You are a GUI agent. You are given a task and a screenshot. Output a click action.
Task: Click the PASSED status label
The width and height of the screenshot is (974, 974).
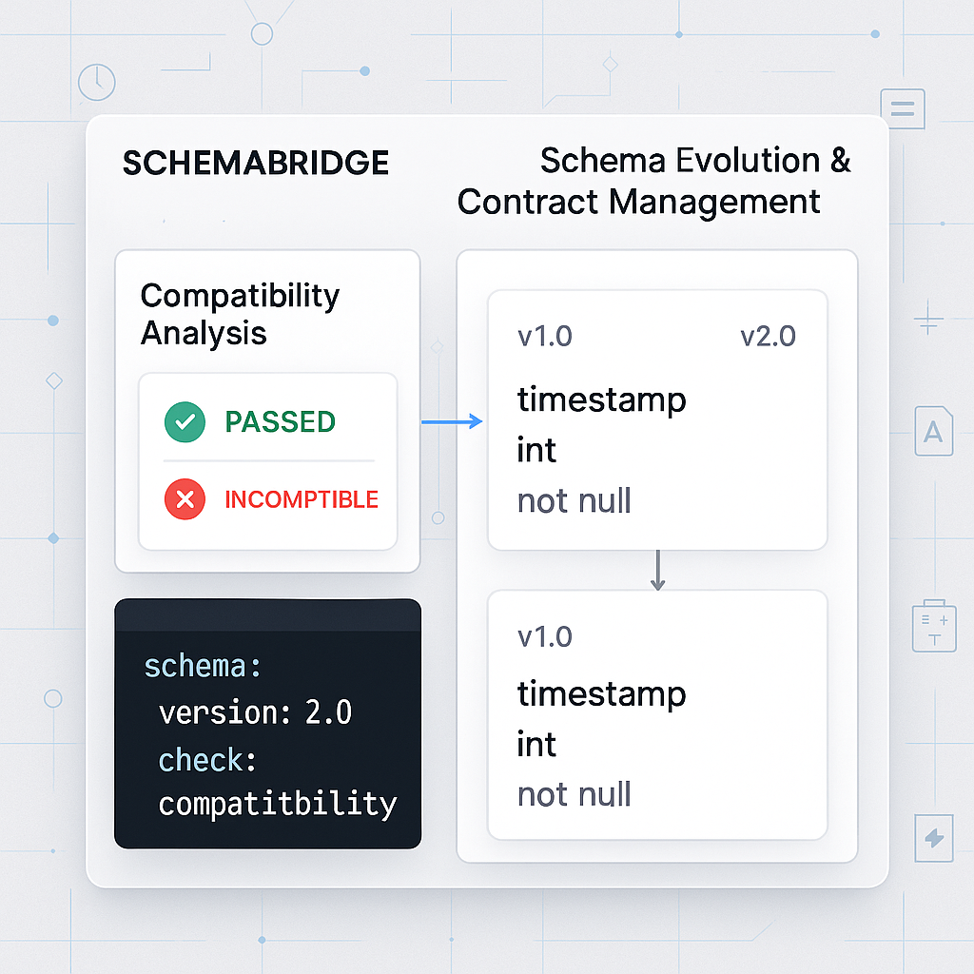(280, 421)
